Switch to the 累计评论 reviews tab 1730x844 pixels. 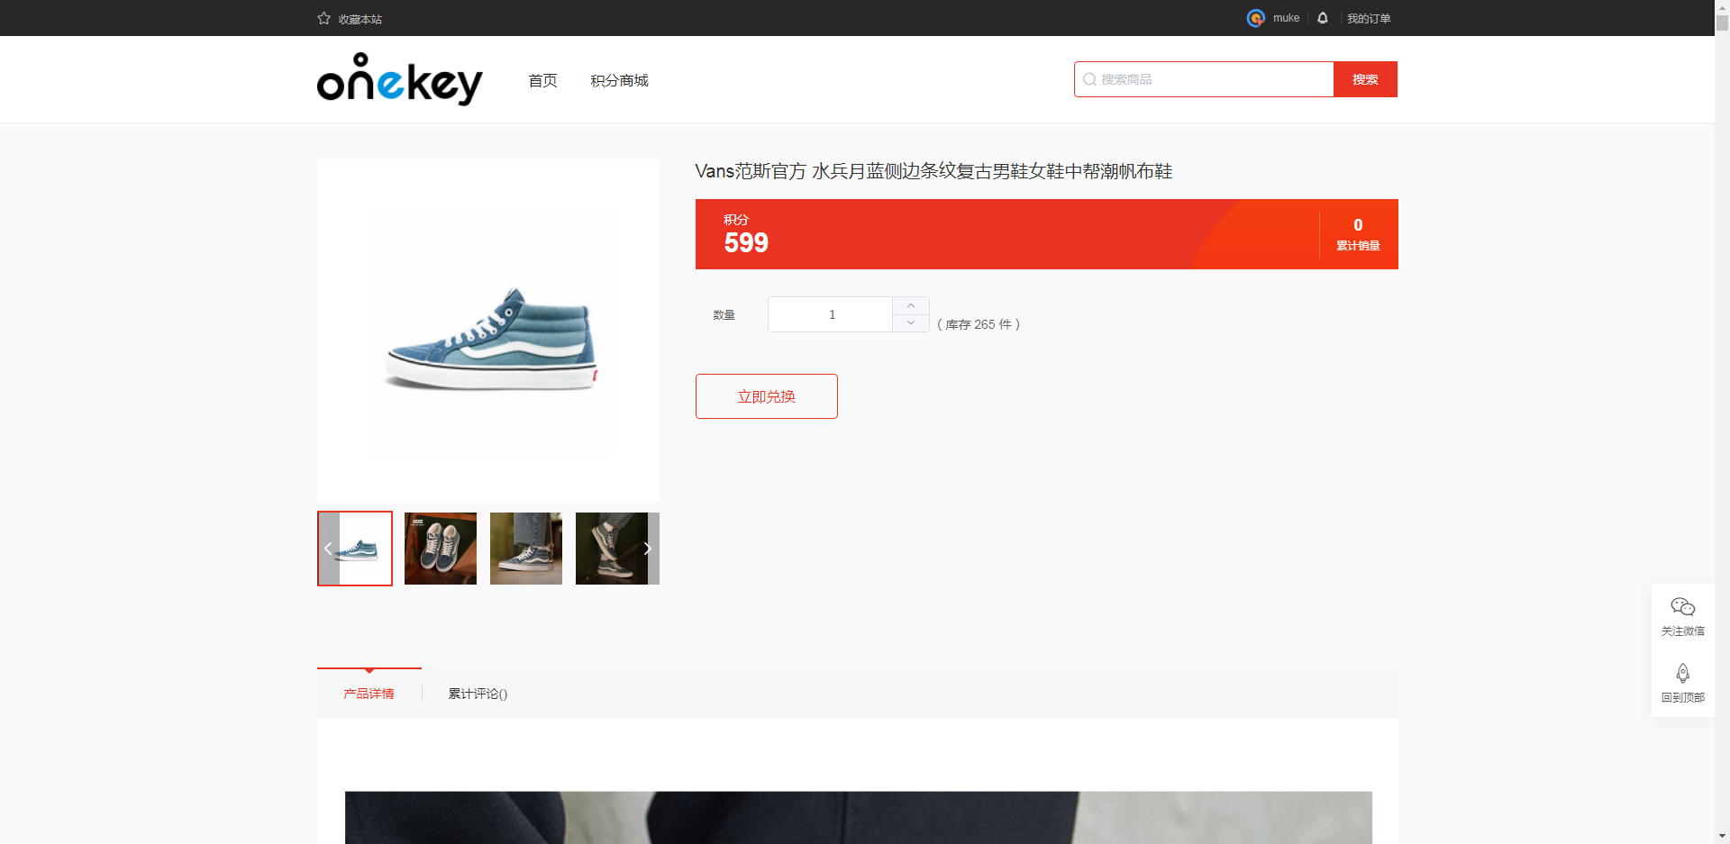pos(478,694)
